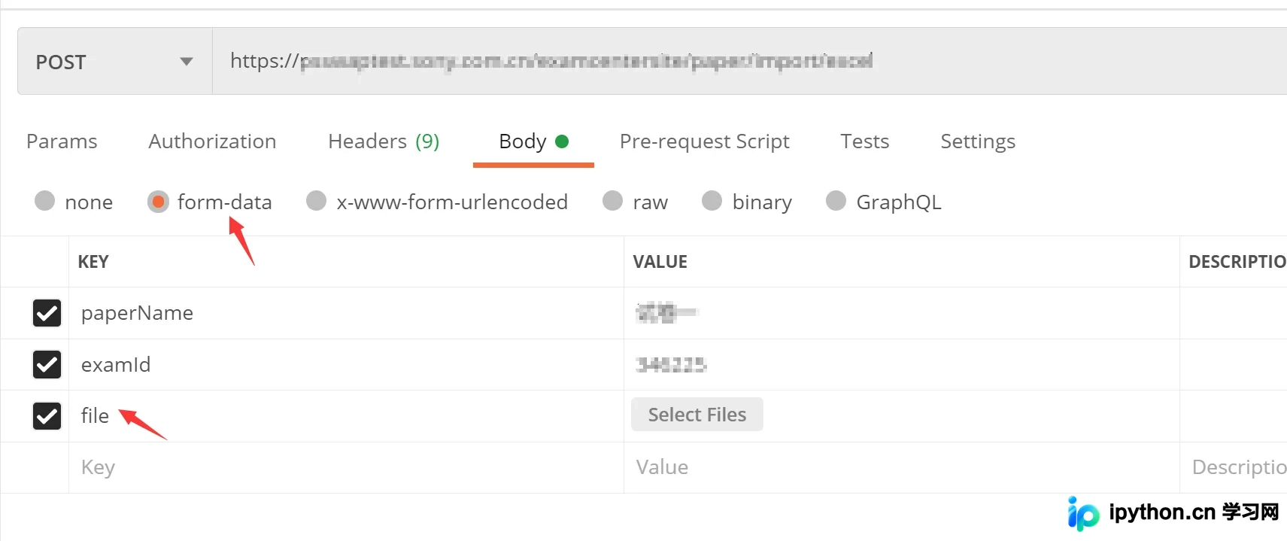1287x541 pixels.
Task: Click the empty Description placeholder field
Action: click(x=1234, y=467)
